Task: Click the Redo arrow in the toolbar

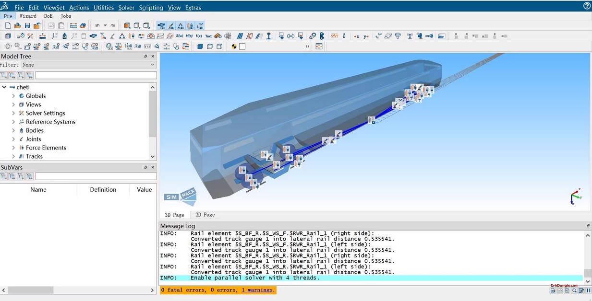Action: 112,25
